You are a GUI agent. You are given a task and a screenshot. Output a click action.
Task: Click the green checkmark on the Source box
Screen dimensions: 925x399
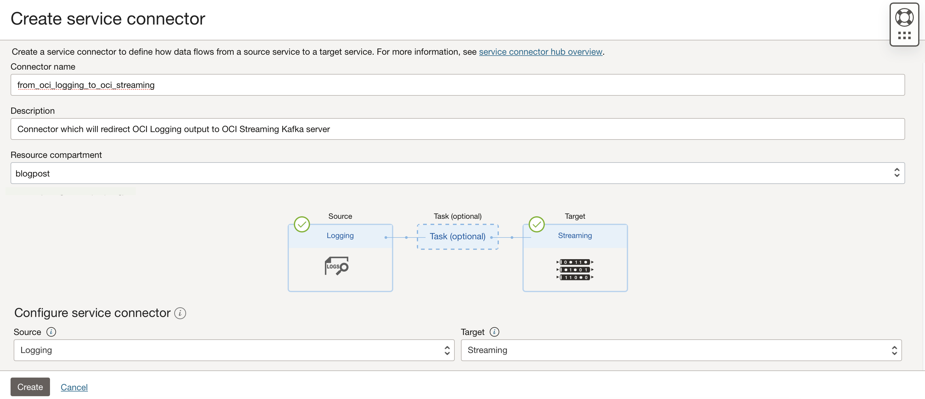pos(302,224)
